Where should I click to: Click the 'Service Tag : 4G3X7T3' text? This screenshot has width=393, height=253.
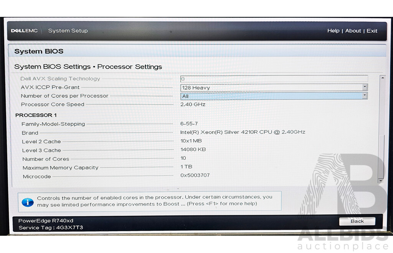(x=51, y=228)
